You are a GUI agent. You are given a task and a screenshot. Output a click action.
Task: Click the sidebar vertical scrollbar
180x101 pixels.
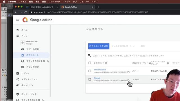[x=50, y=61]
